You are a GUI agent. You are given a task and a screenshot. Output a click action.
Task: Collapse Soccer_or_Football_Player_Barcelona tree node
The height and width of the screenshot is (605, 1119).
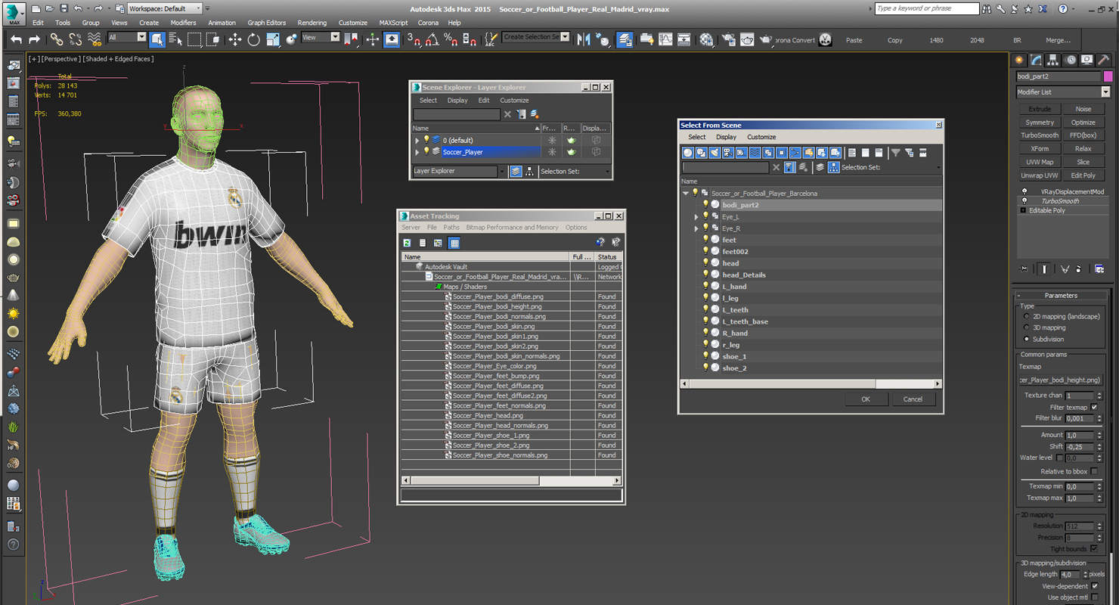[686, 193]
